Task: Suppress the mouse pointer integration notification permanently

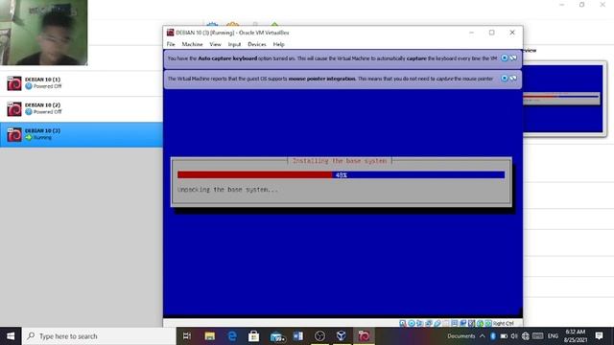Action: click(x=513, y=79)
